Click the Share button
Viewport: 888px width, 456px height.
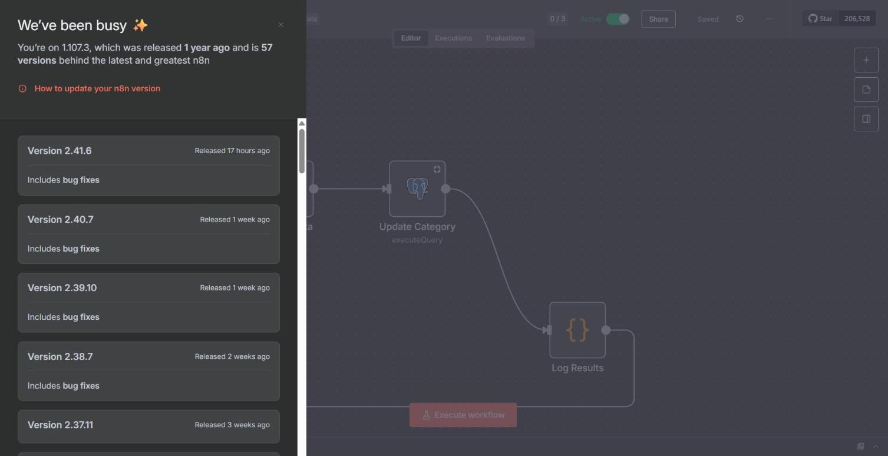pyautogui.click(x=658, y=19)
